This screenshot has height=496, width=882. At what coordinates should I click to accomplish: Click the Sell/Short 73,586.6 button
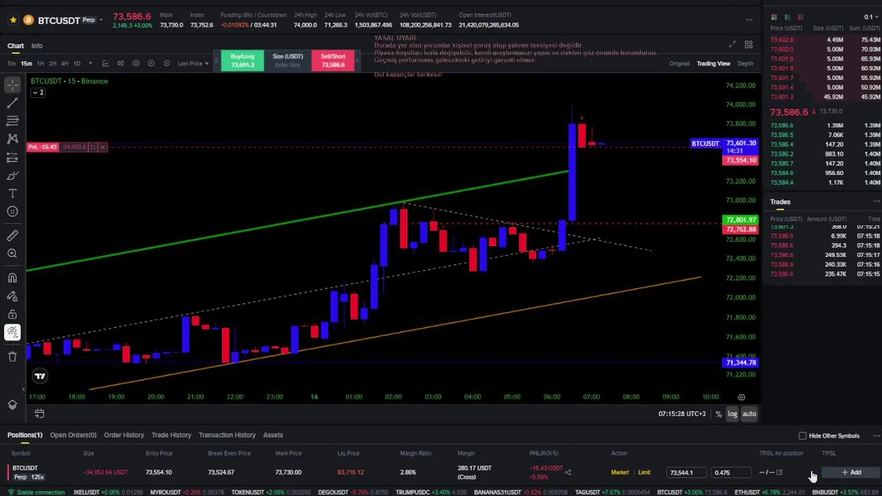333,61
